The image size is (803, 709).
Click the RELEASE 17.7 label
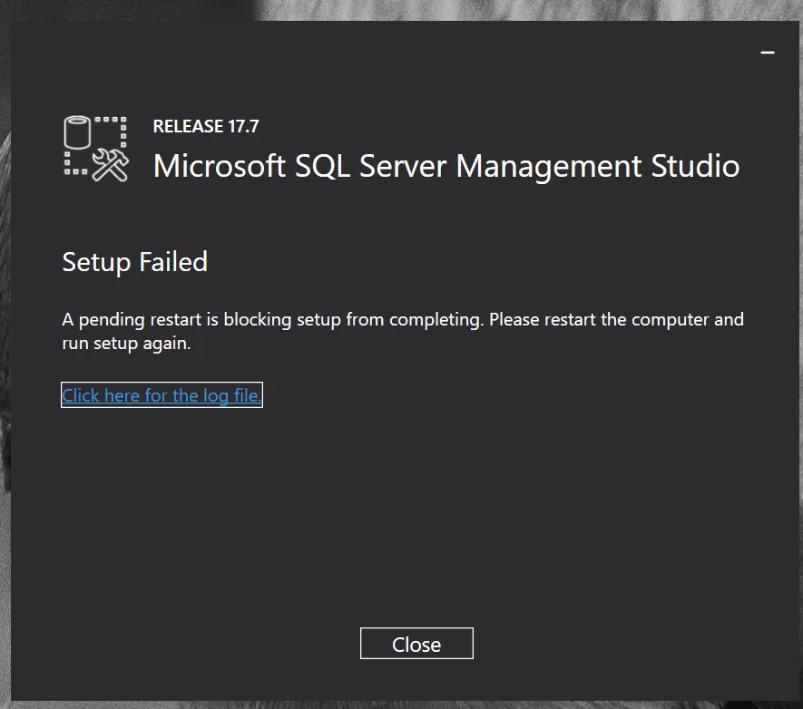[206, 127]
